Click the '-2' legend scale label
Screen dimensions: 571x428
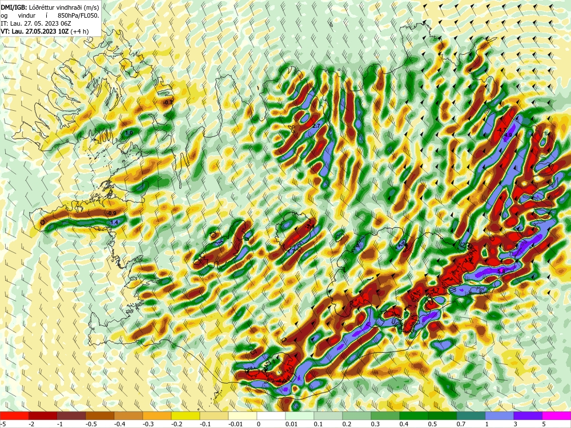pos(31,424)
